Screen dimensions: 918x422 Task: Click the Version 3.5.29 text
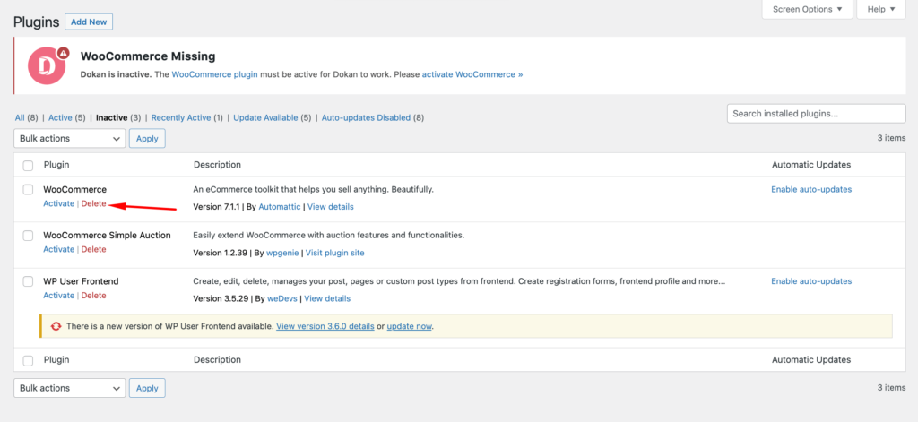coord(219,298)
